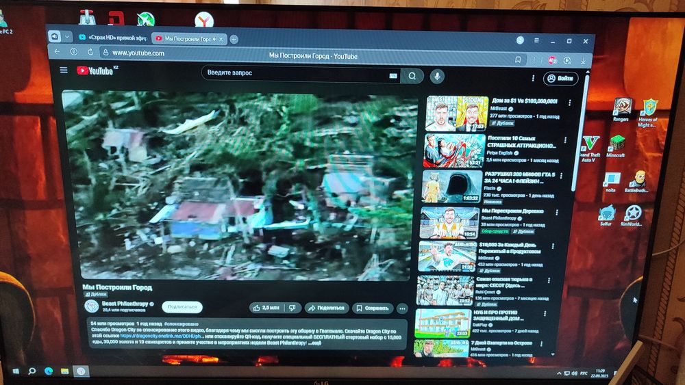Click the red extension icon in toolbar
The height and width of the screenshot is (385, 685).
coord(551,60)
